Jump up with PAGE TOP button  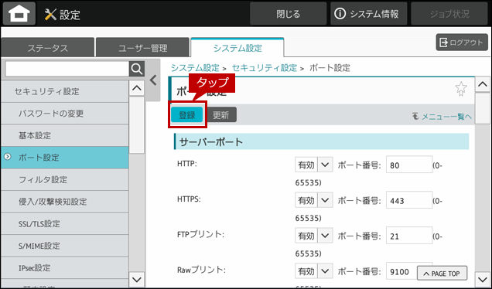pos(442,274)
